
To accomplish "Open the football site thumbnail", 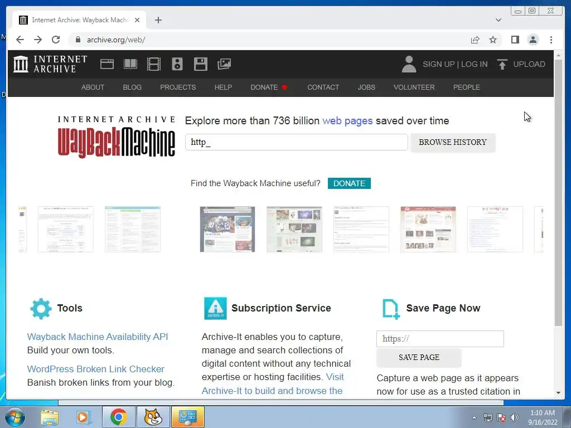I will [x=228, y=229].
